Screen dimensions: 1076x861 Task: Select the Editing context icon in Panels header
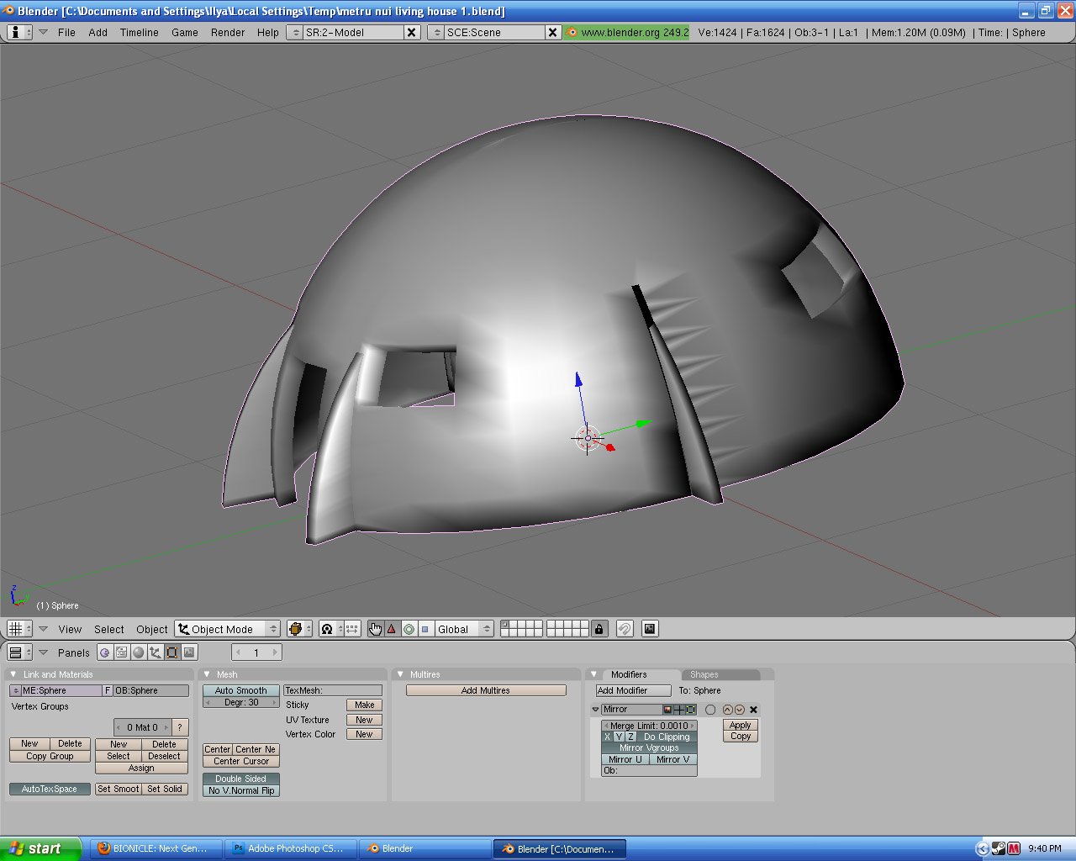coord(172,652)
